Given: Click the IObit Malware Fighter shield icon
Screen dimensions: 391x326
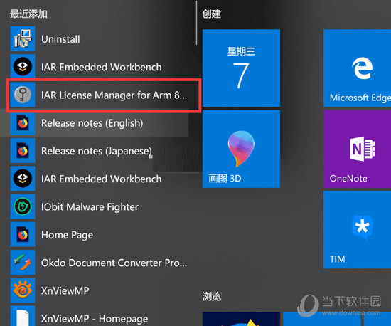Looking at the screenshot, I should click(23, 206).
